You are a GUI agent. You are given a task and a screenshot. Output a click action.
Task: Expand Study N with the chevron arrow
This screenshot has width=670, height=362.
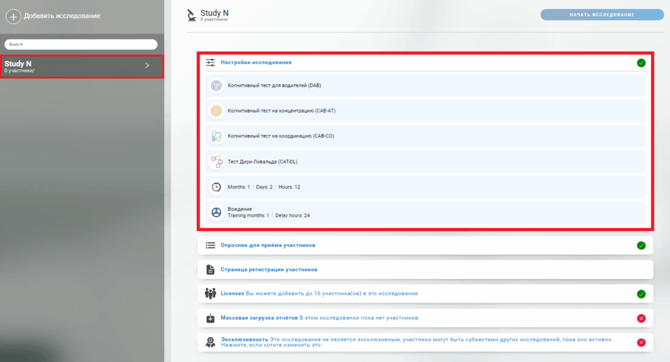[x=147, y=65]
